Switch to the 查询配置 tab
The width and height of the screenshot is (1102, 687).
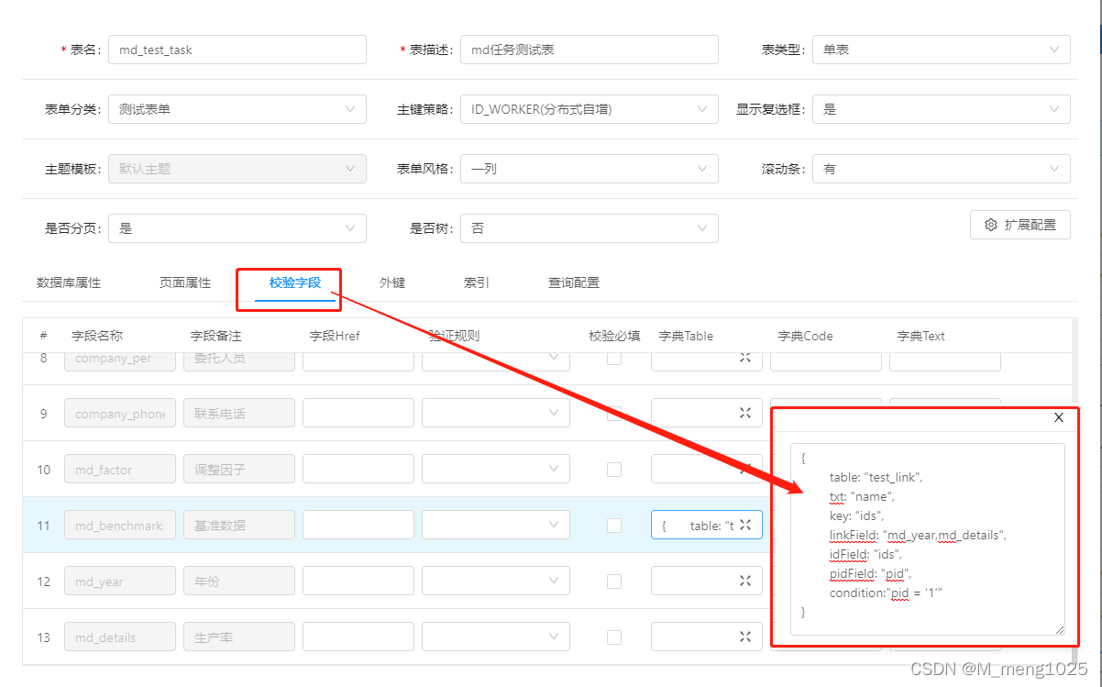[x=574, y=283]
